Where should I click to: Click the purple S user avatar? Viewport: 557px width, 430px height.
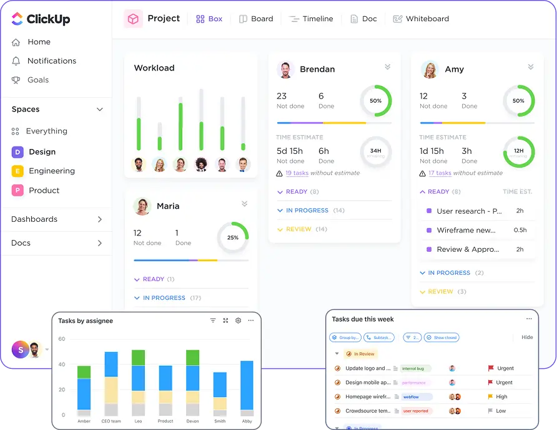coord(20,350)
